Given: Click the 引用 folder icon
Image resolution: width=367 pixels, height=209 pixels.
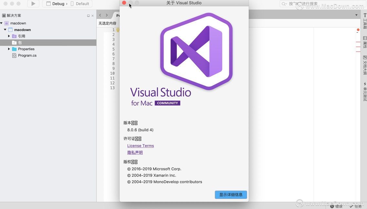Looking at the screenshot, I should pyautogui.click(x=14, y=36).
